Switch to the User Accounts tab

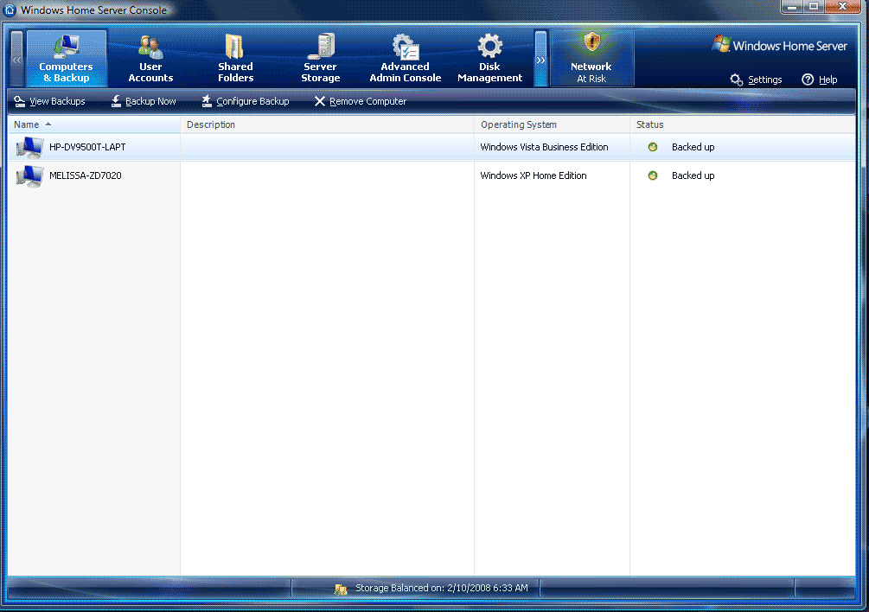(150, 58)
